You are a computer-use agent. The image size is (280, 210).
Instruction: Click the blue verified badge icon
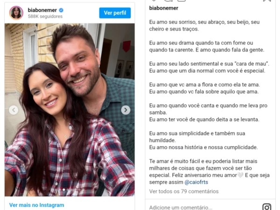pyautogui.click(x=61, y=10)
